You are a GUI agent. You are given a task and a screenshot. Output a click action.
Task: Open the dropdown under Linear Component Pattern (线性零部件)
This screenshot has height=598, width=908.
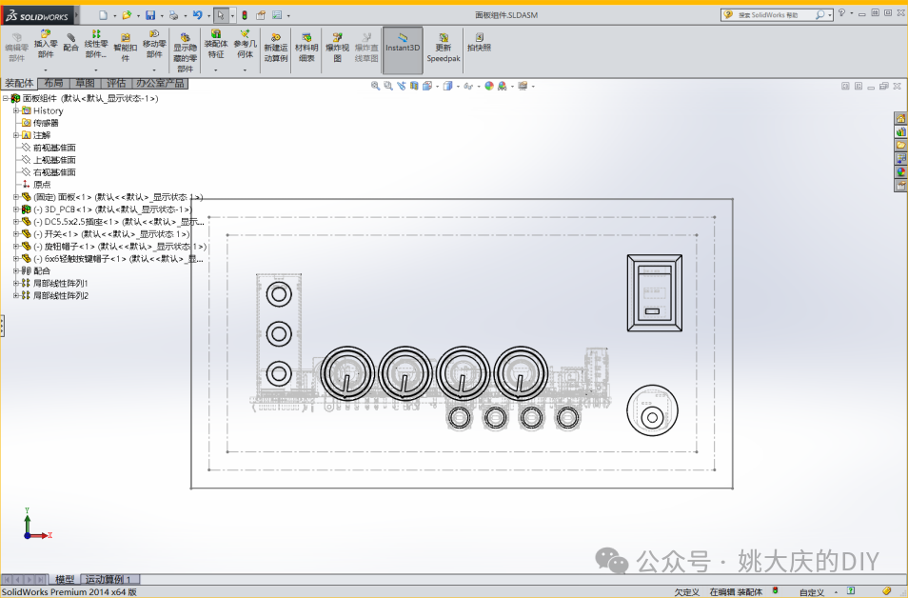click(95, 70)
